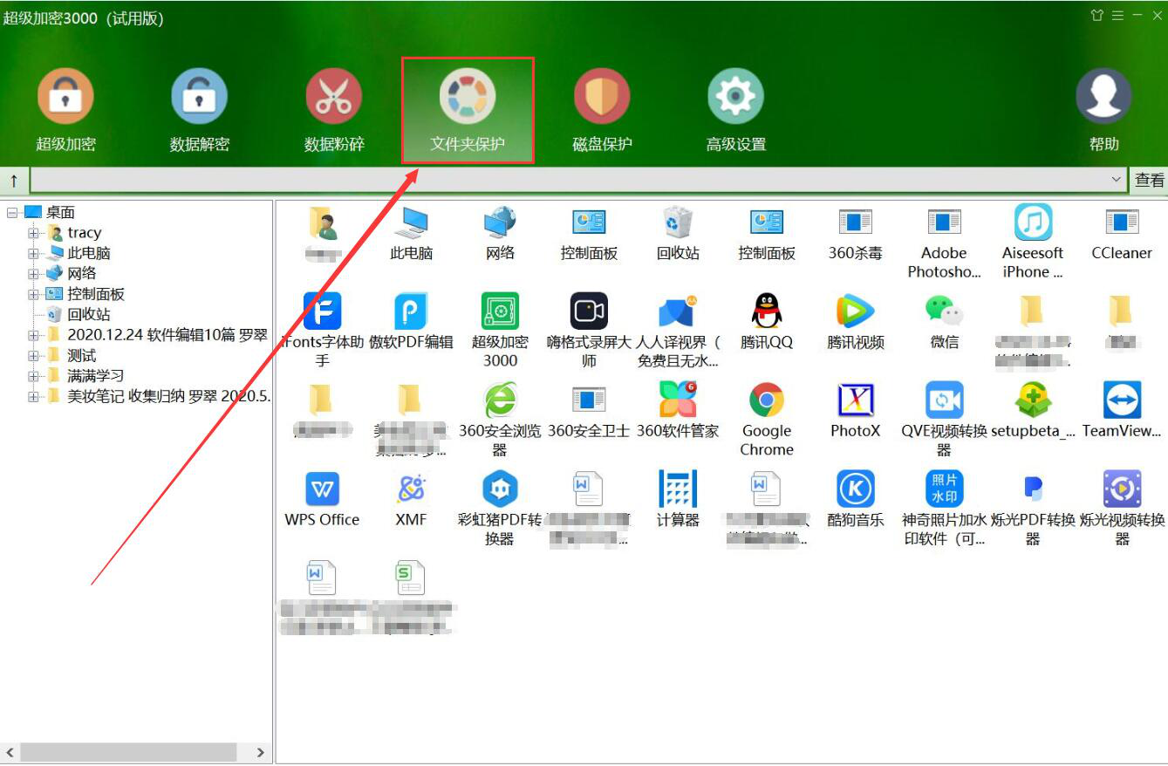Open the title bar menu icon

coord(1117,16)
